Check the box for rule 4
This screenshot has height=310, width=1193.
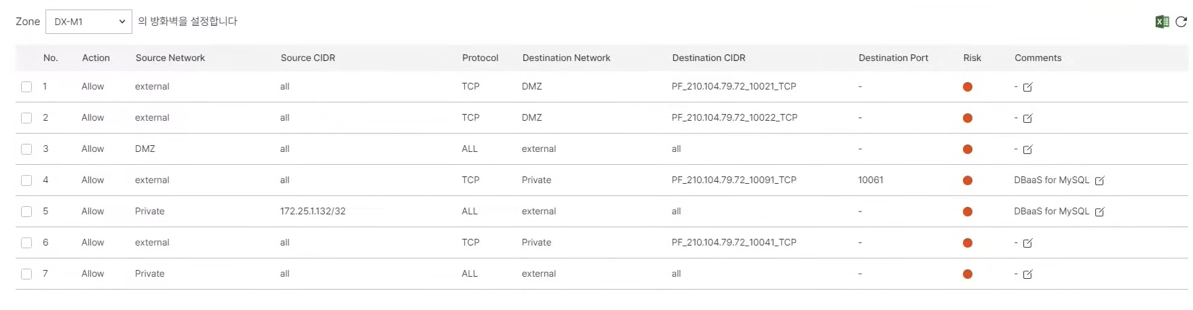(26, 180)
